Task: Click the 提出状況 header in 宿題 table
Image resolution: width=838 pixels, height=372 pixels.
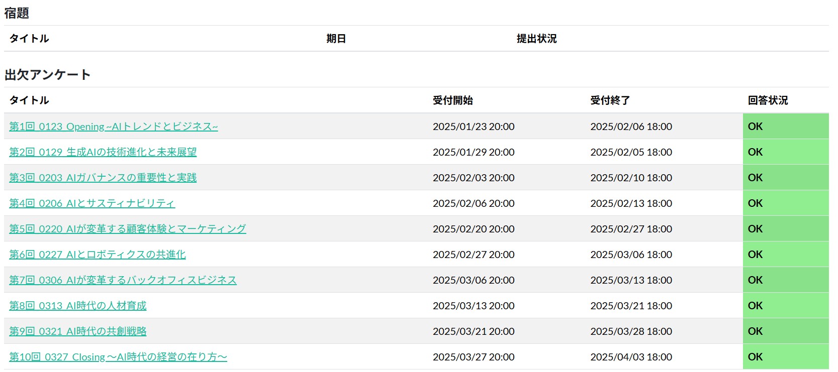Action: pyautogui.click(x=536, y=39)
